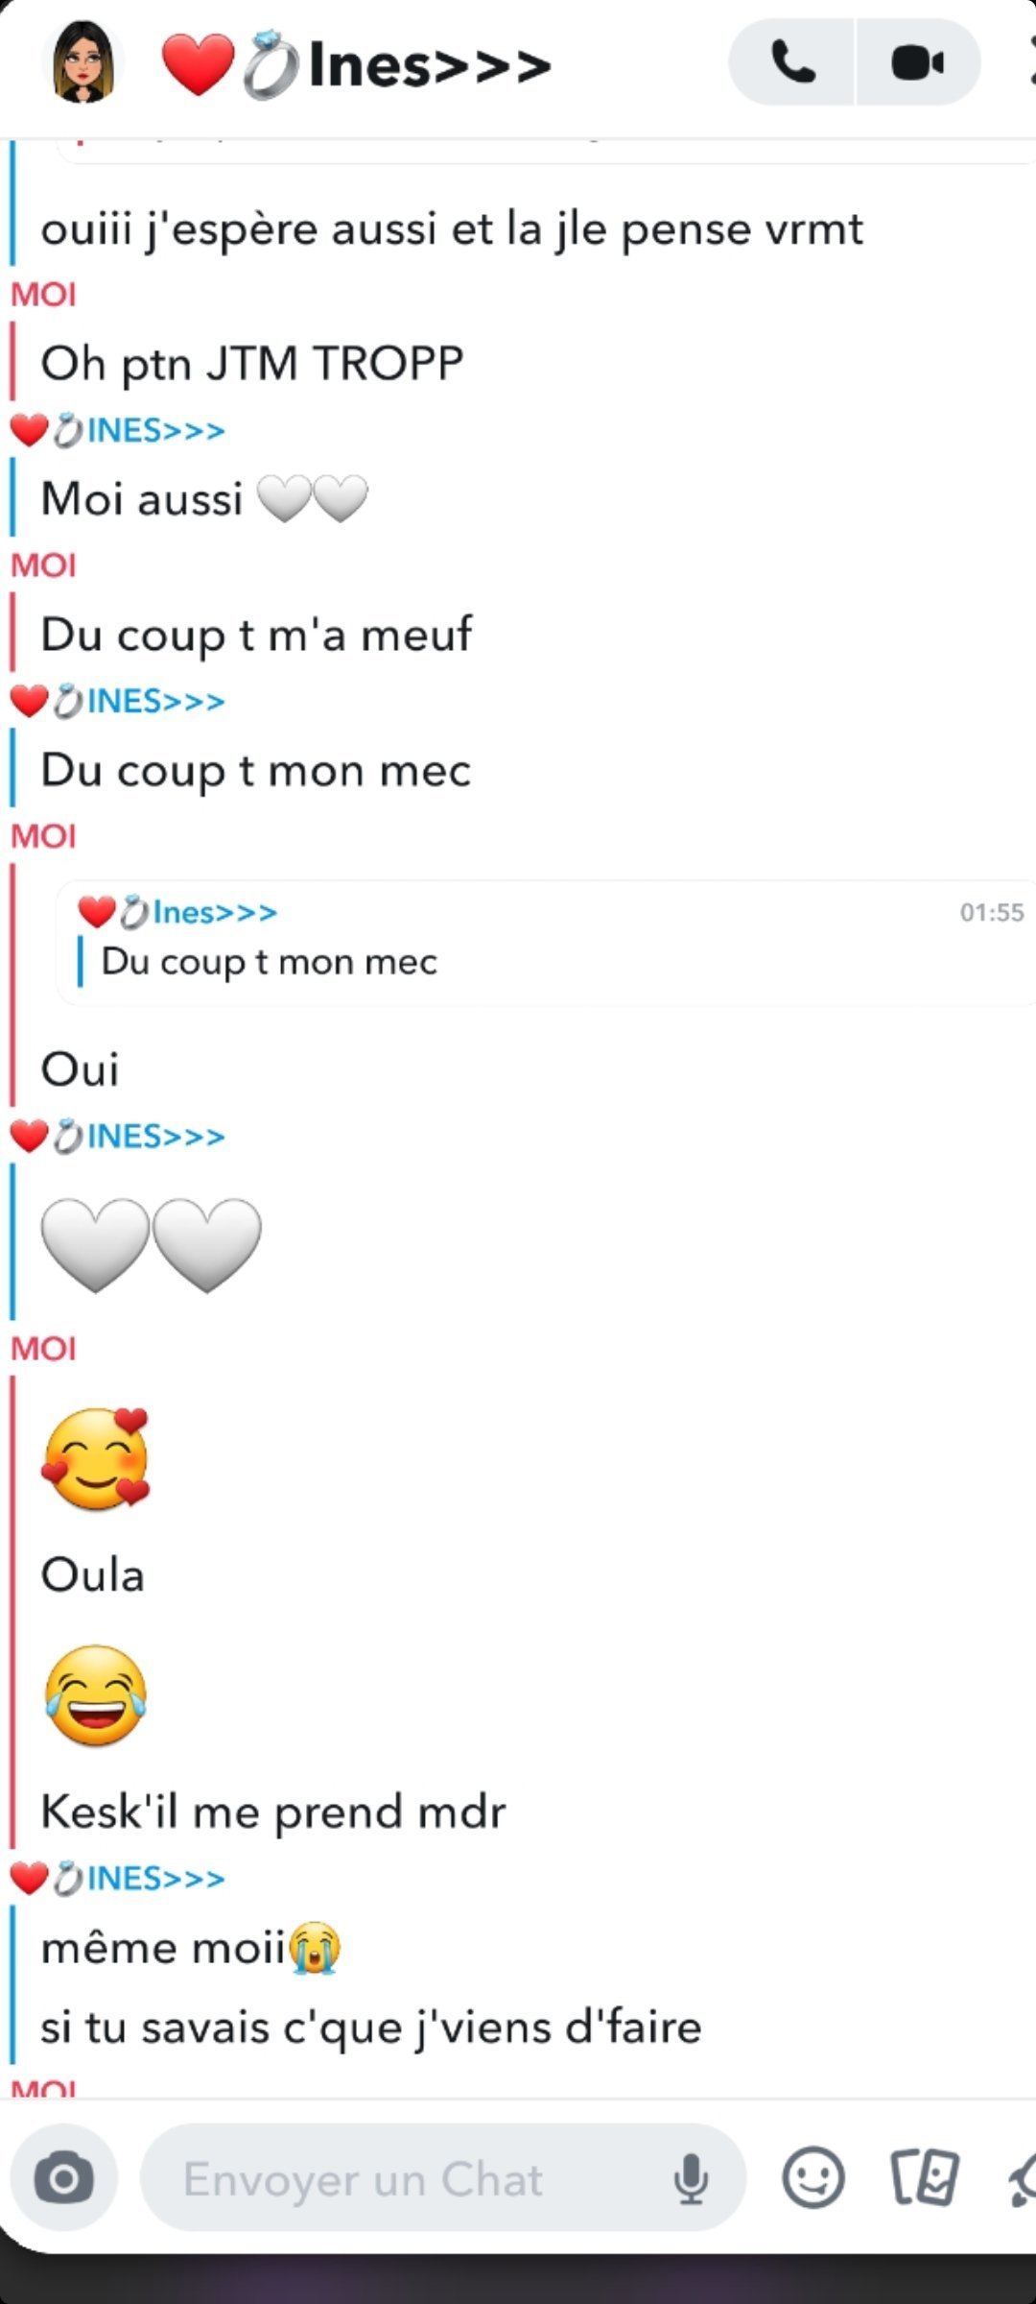The width and height of the screenshot is (1036, 2304).
Task: Open the memories cards icon
Action: (x=924, y=2179)
